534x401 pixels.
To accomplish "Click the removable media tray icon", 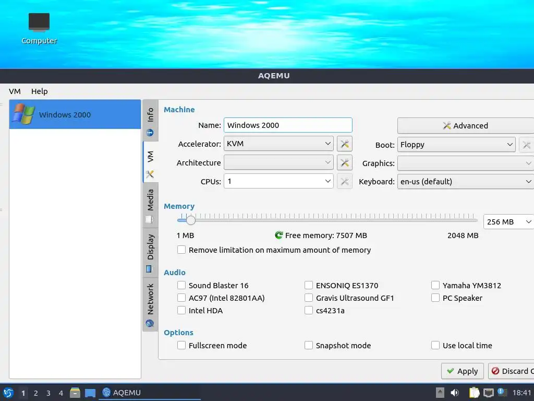I will pos(440,393).
